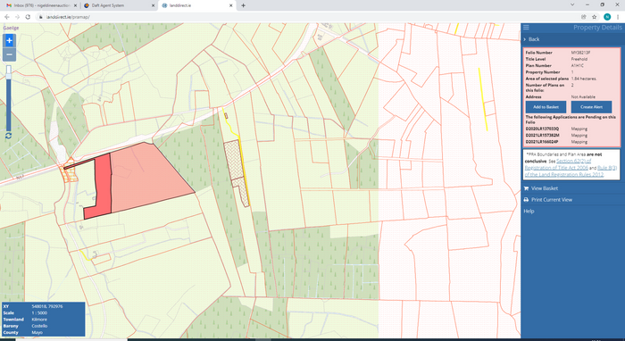Expand the Back chevron in side panel
This screenshot has height=341, width=625.
(x=525, y=39)
